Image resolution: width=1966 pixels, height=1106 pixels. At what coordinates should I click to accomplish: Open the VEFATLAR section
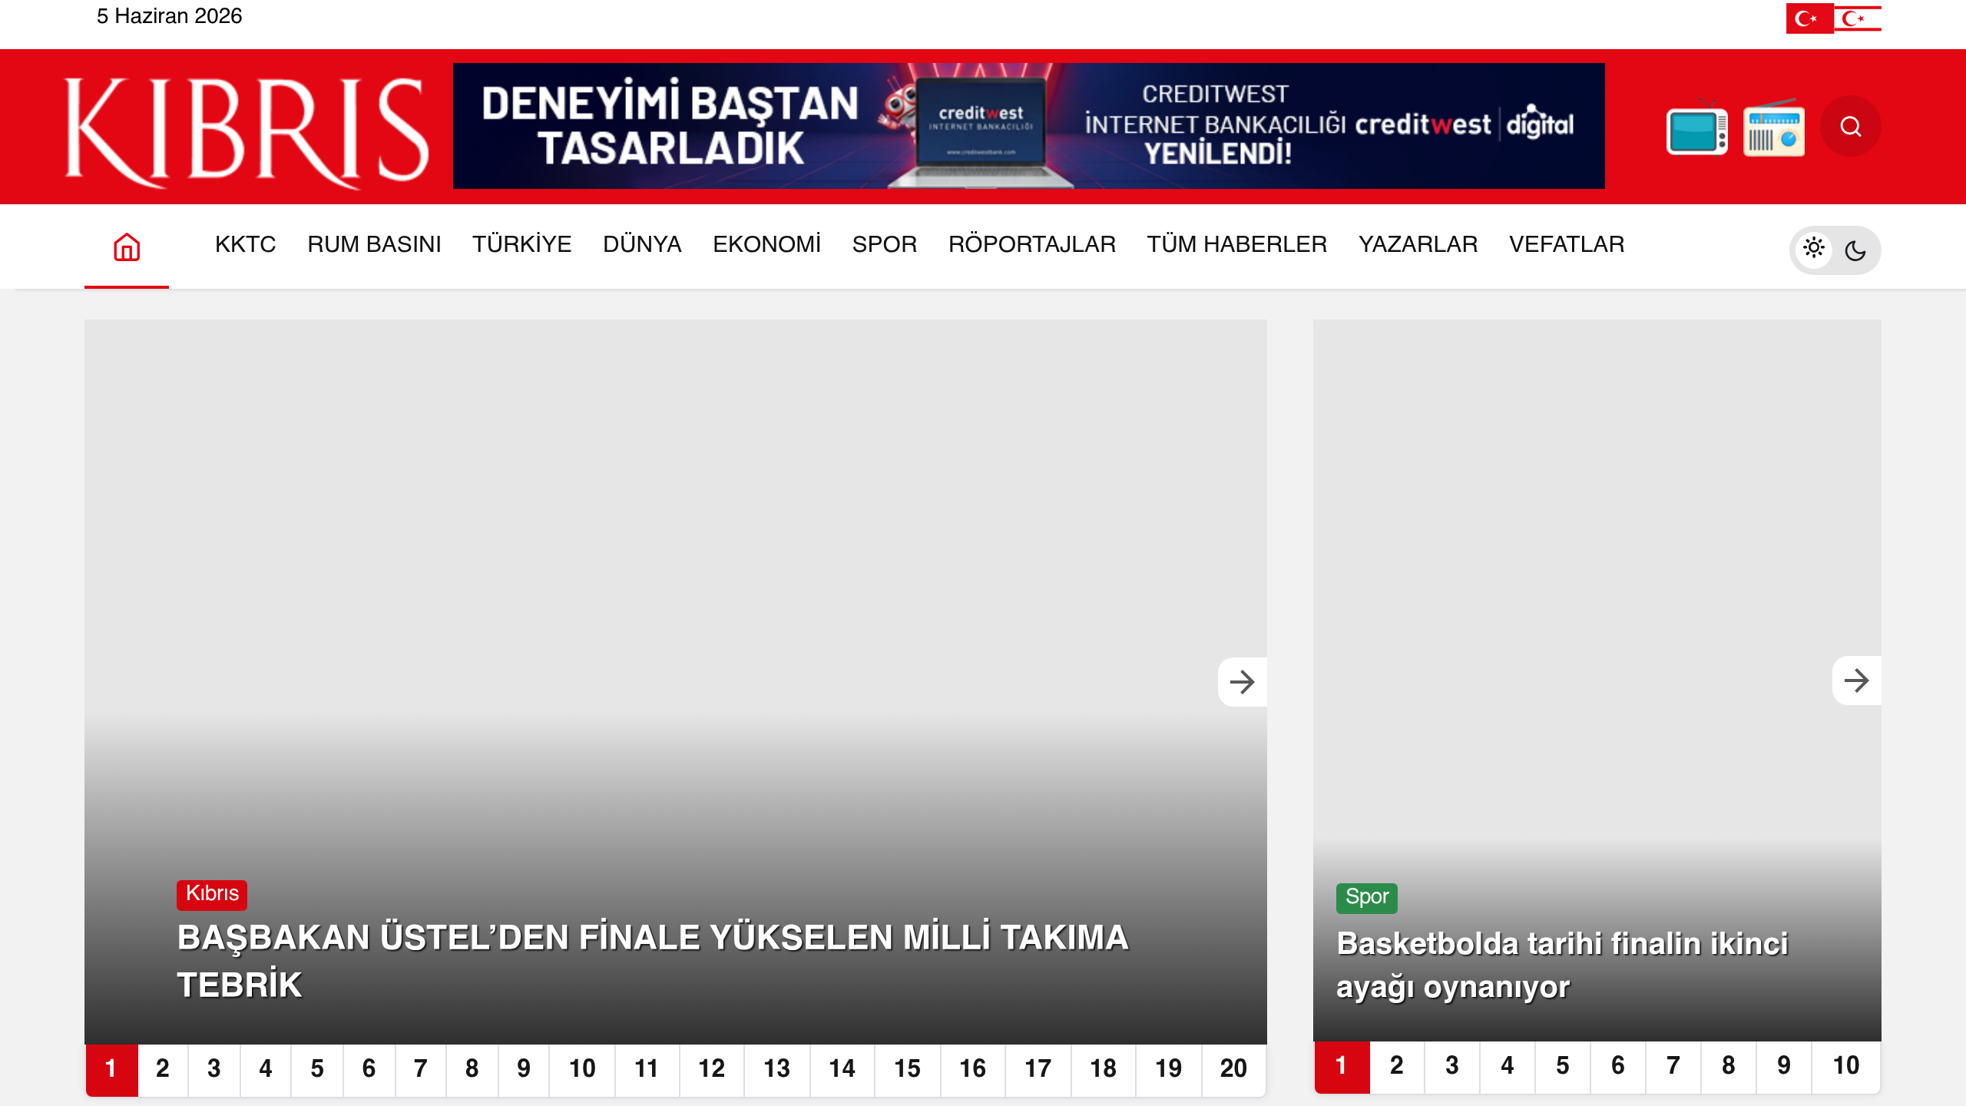pos(1567,244)
